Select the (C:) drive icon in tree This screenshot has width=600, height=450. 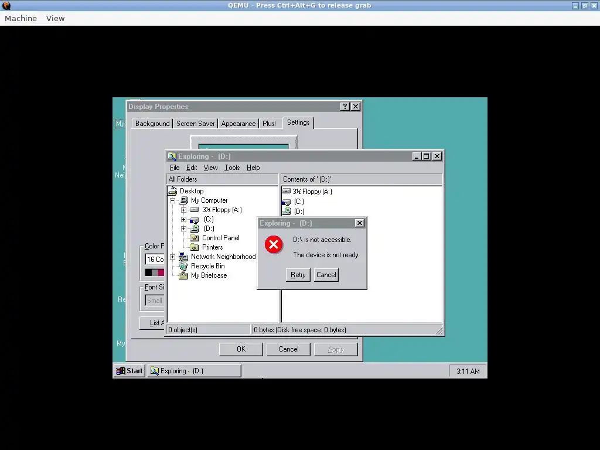point(195,220)
